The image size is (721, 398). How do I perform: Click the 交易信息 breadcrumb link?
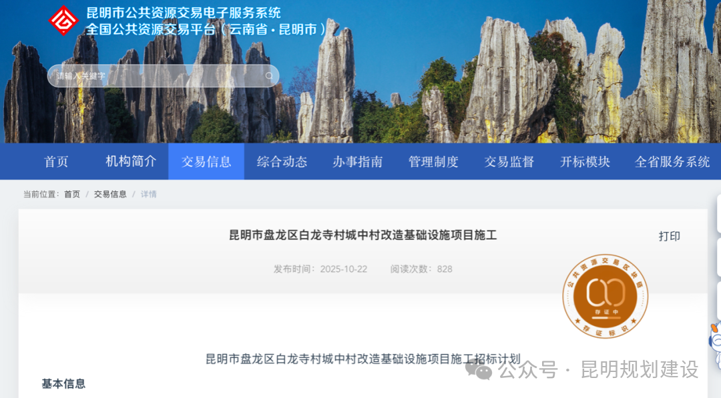tap(110, 194)
